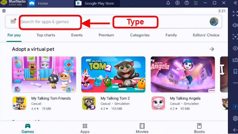This screenshot has width=238, height=134.
Task: Click the sidebar help question box icon
Action: (235, 107)
